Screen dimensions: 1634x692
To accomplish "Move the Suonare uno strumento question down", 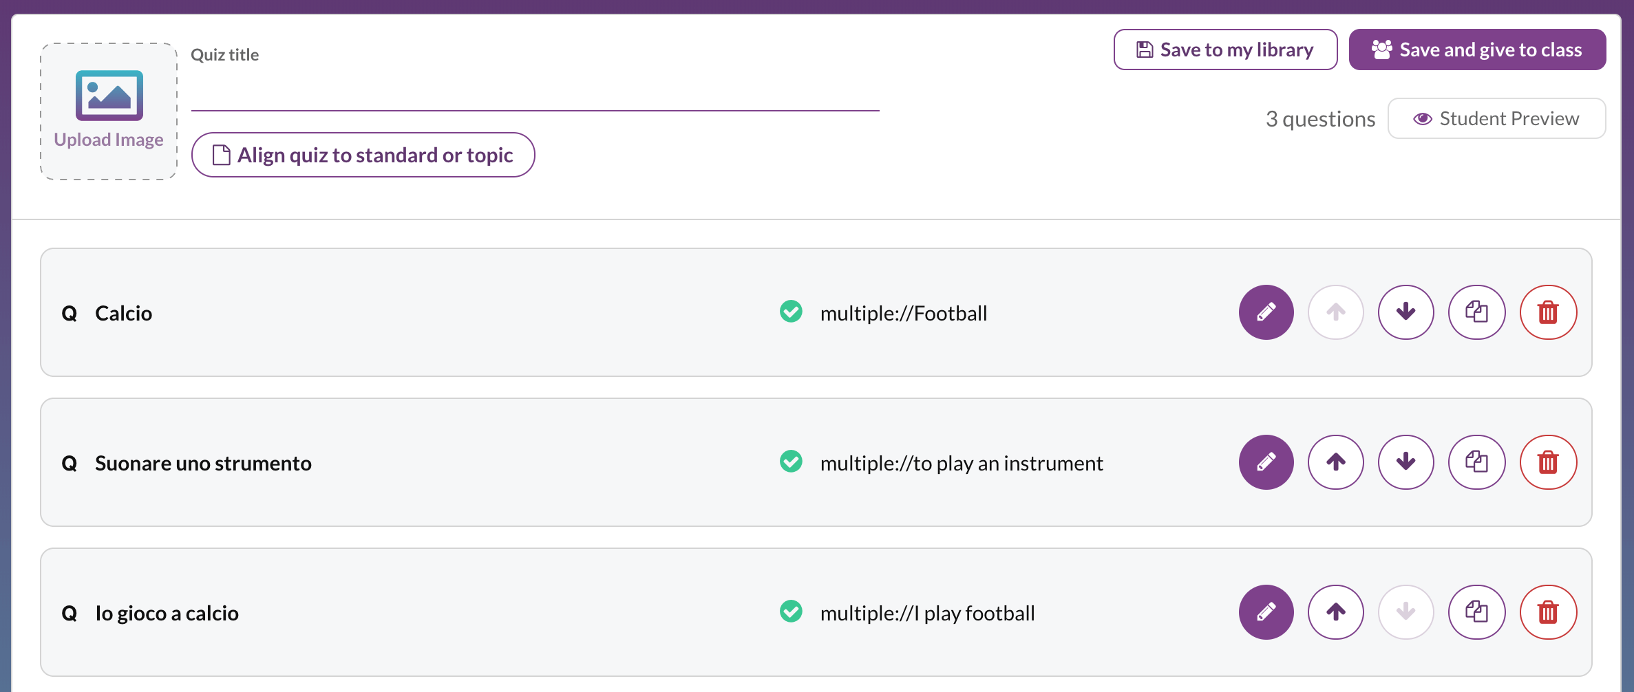I will [1406, 462].
